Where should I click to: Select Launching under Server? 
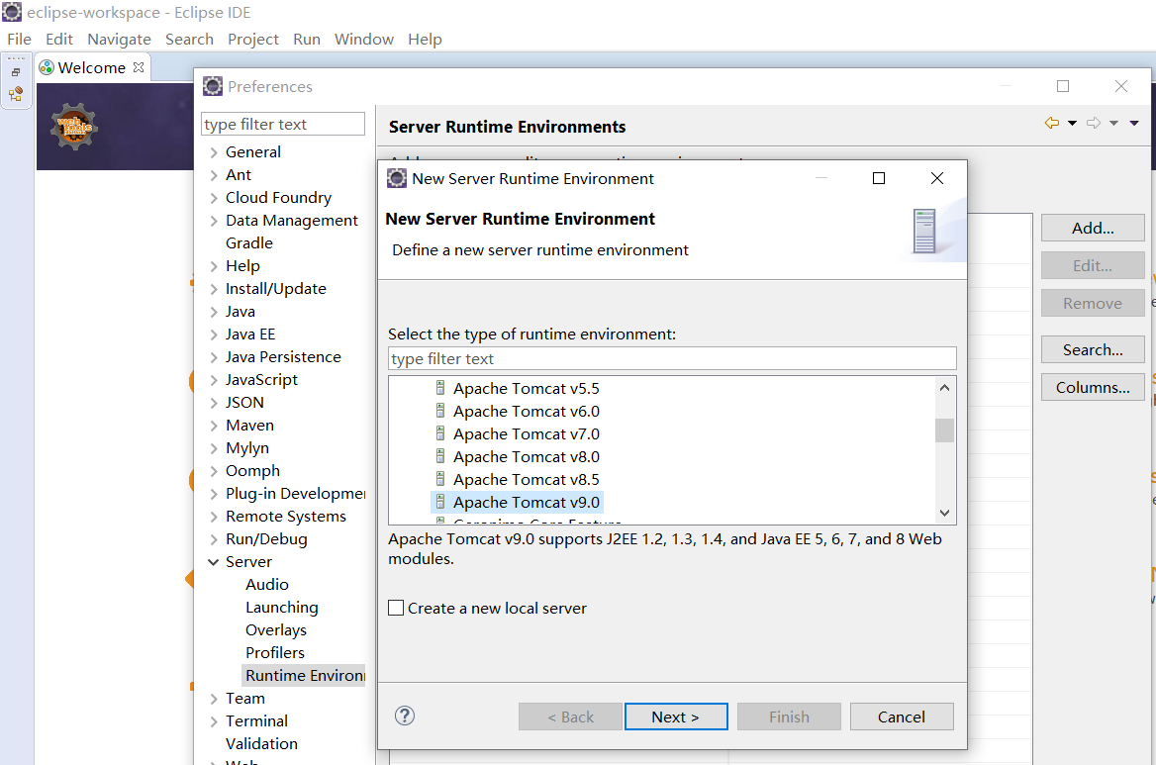tap(282, 608)
